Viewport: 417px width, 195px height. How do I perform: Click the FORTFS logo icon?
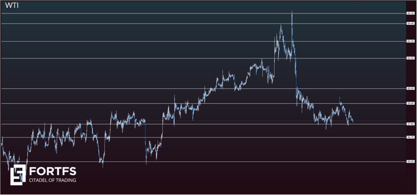[18, 175]
